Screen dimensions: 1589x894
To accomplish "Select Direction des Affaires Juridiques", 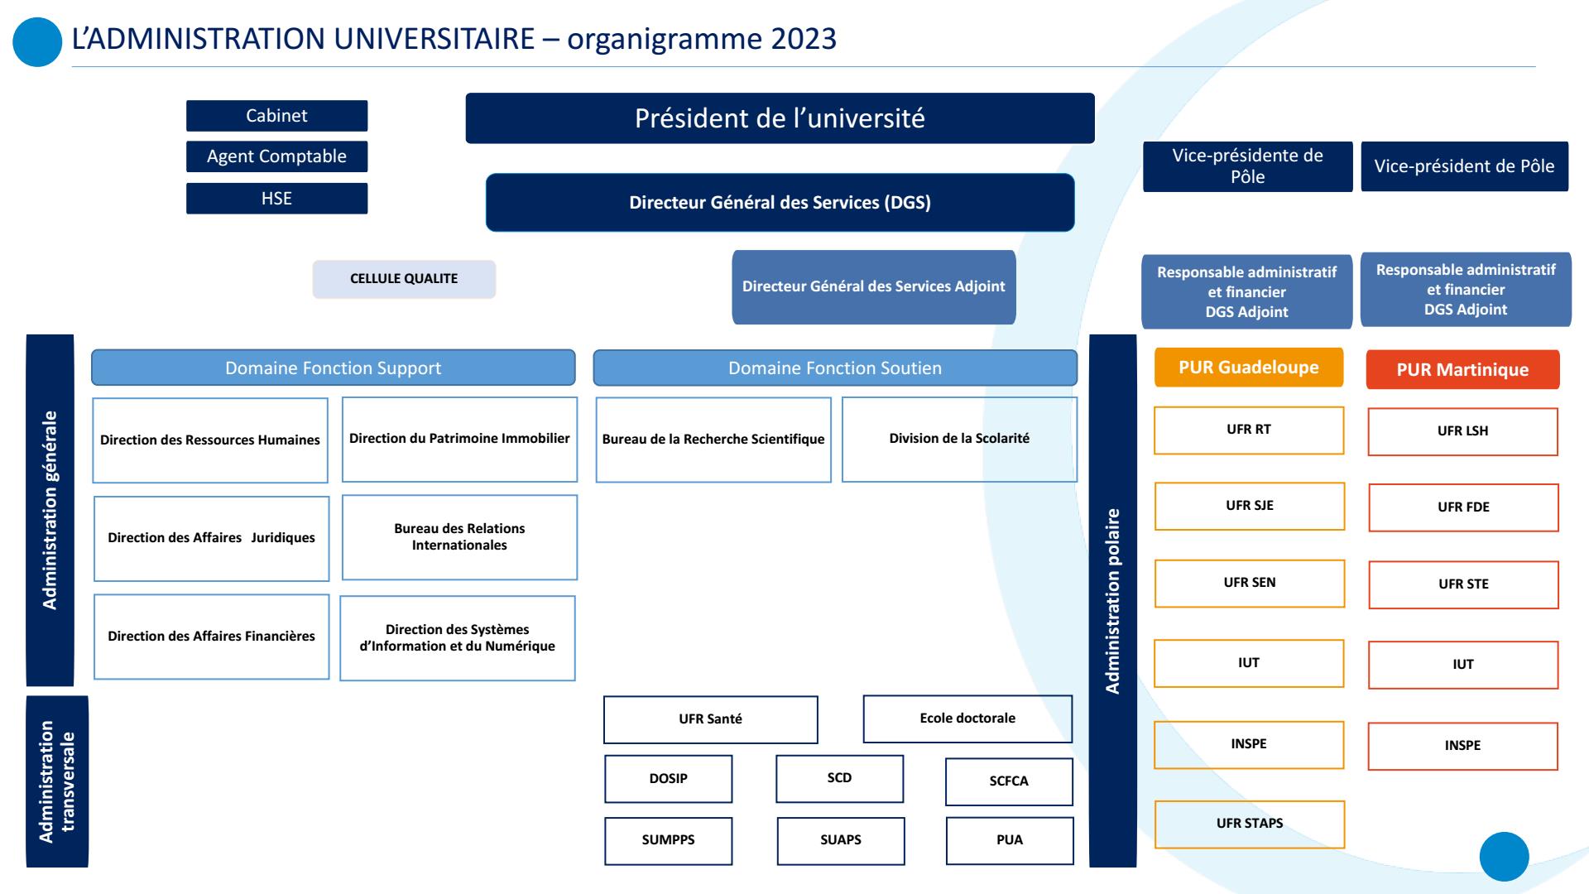I will [x=211, y=538].
